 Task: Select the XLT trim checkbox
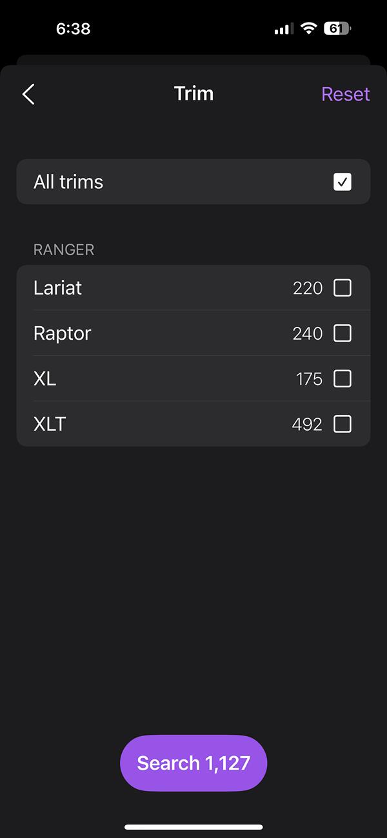coord(342,424)
